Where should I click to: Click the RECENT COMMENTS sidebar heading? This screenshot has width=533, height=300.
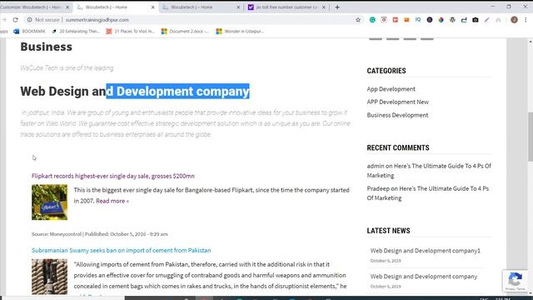(x=398, y=148)
